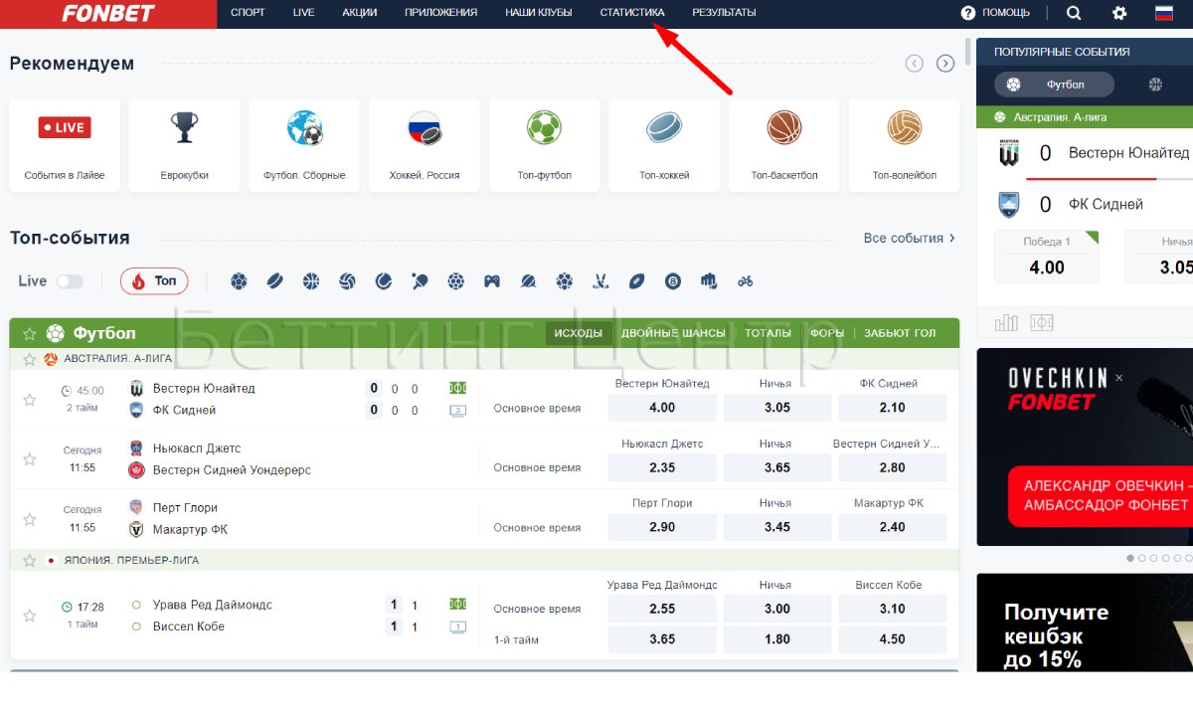The width and height of the screenshot is (1193, 716).
Task: Select the basketball icon tab in popular events
Action: pos(1155,85)
